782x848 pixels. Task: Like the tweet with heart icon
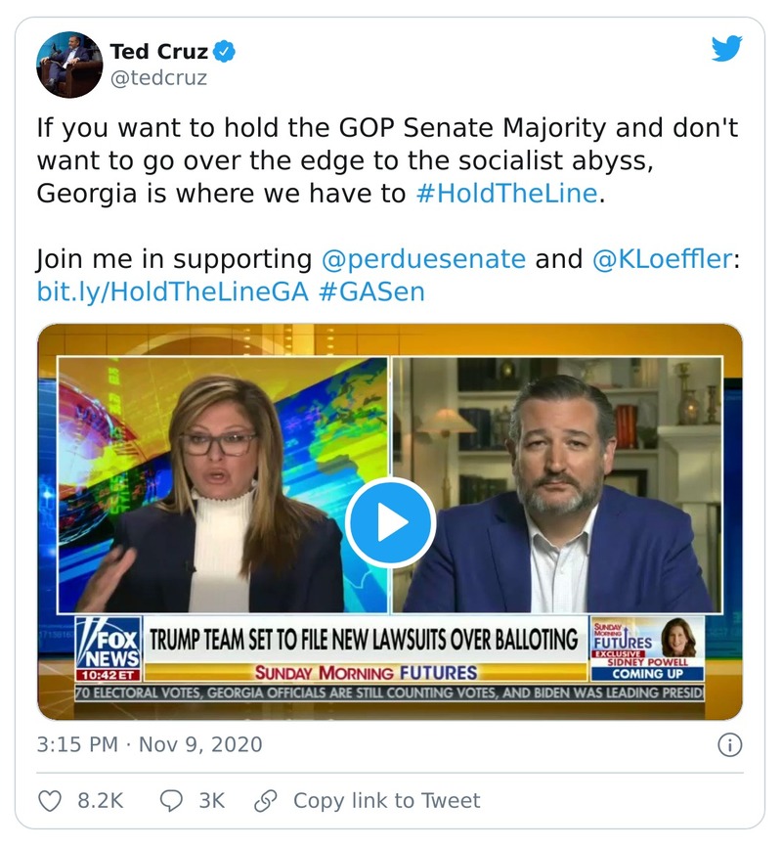tap(50, 801)
